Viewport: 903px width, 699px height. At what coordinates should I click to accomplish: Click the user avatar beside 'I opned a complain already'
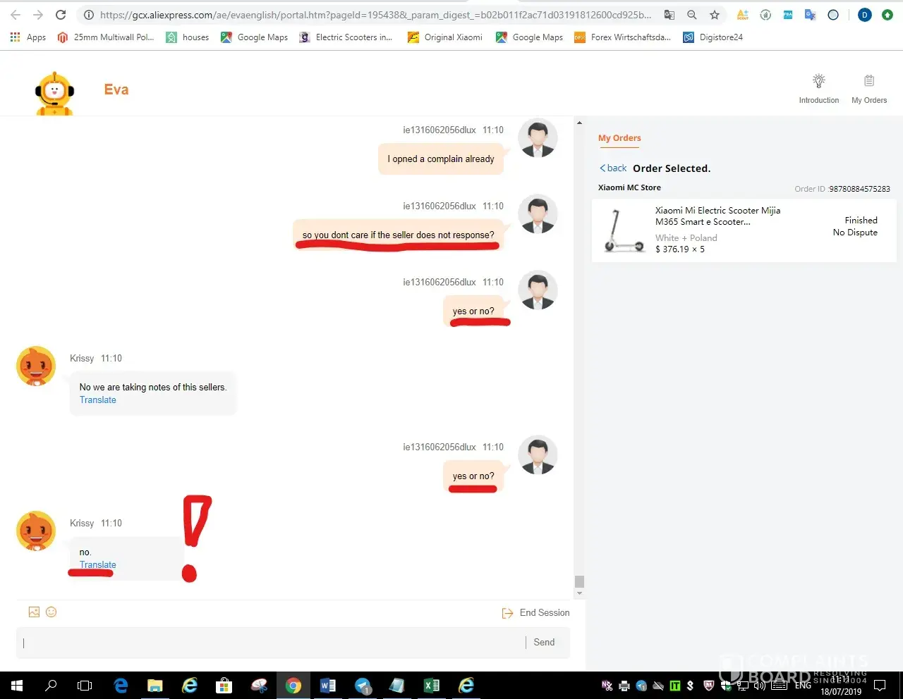538,137
